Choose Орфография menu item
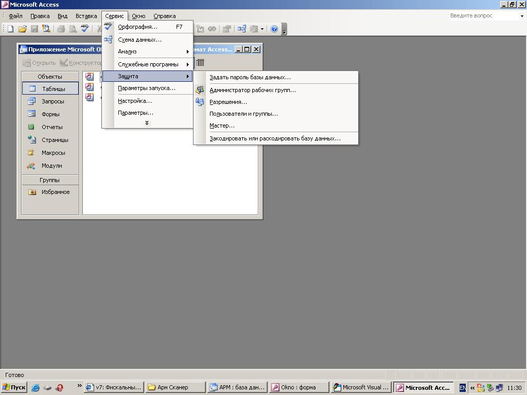Image resolution: width=527 pixels, height=395 pixels. tap(147, 27)
